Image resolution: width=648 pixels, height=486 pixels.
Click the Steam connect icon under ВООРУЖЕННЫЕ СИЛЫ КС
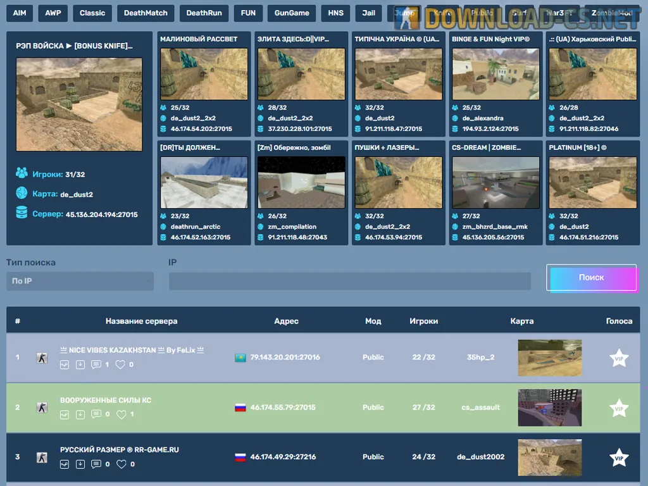pyautogui.click(x=65, y=414)
